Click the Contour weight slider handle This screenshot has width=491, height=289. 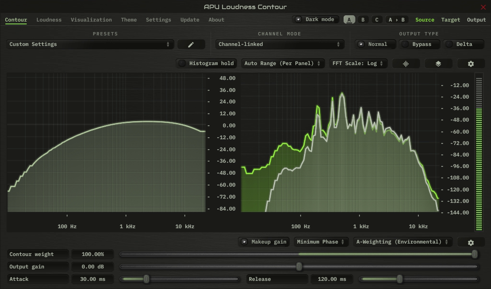(475, 254)
